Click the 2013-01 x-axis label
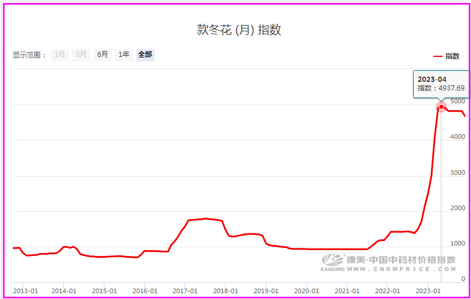Viewport: 471px width, 299px height. (x=26, y=291)
